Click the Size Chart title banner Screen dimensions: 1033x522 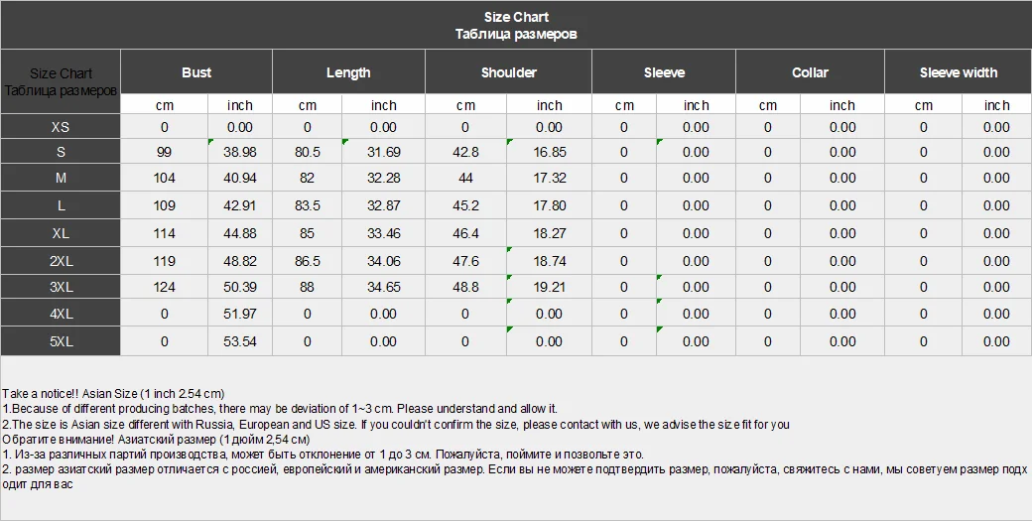click(516, 25)
